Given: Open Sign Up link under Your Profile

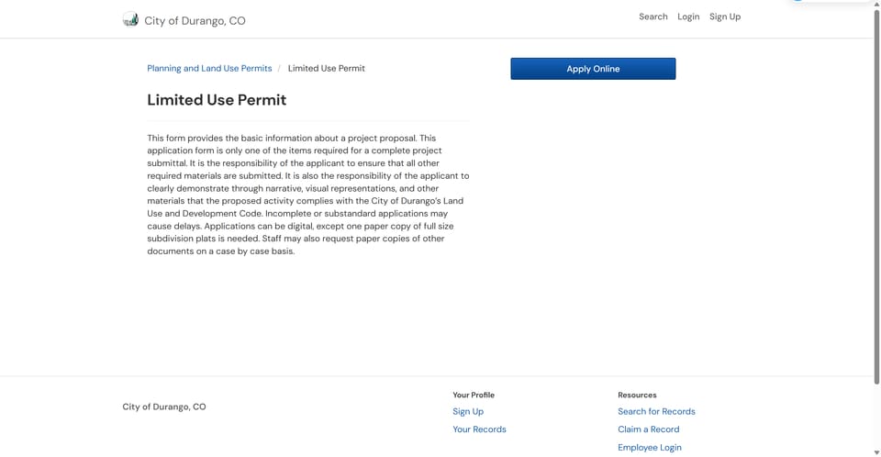Looking at the screenshot, I should [468, 411].
